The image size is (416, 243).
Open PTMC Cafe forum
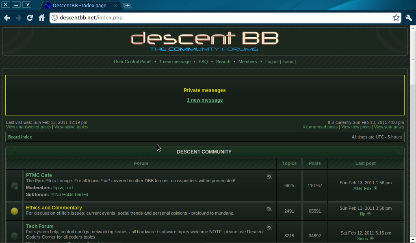pyautogui.click(x=39, y=175)
